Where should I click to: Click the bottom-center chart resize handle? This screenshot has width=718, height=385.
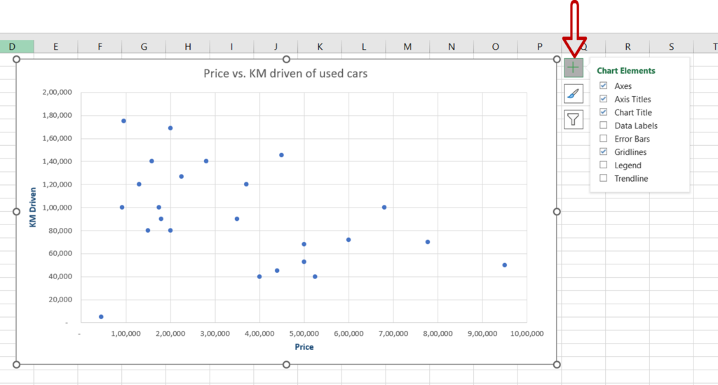286,364
